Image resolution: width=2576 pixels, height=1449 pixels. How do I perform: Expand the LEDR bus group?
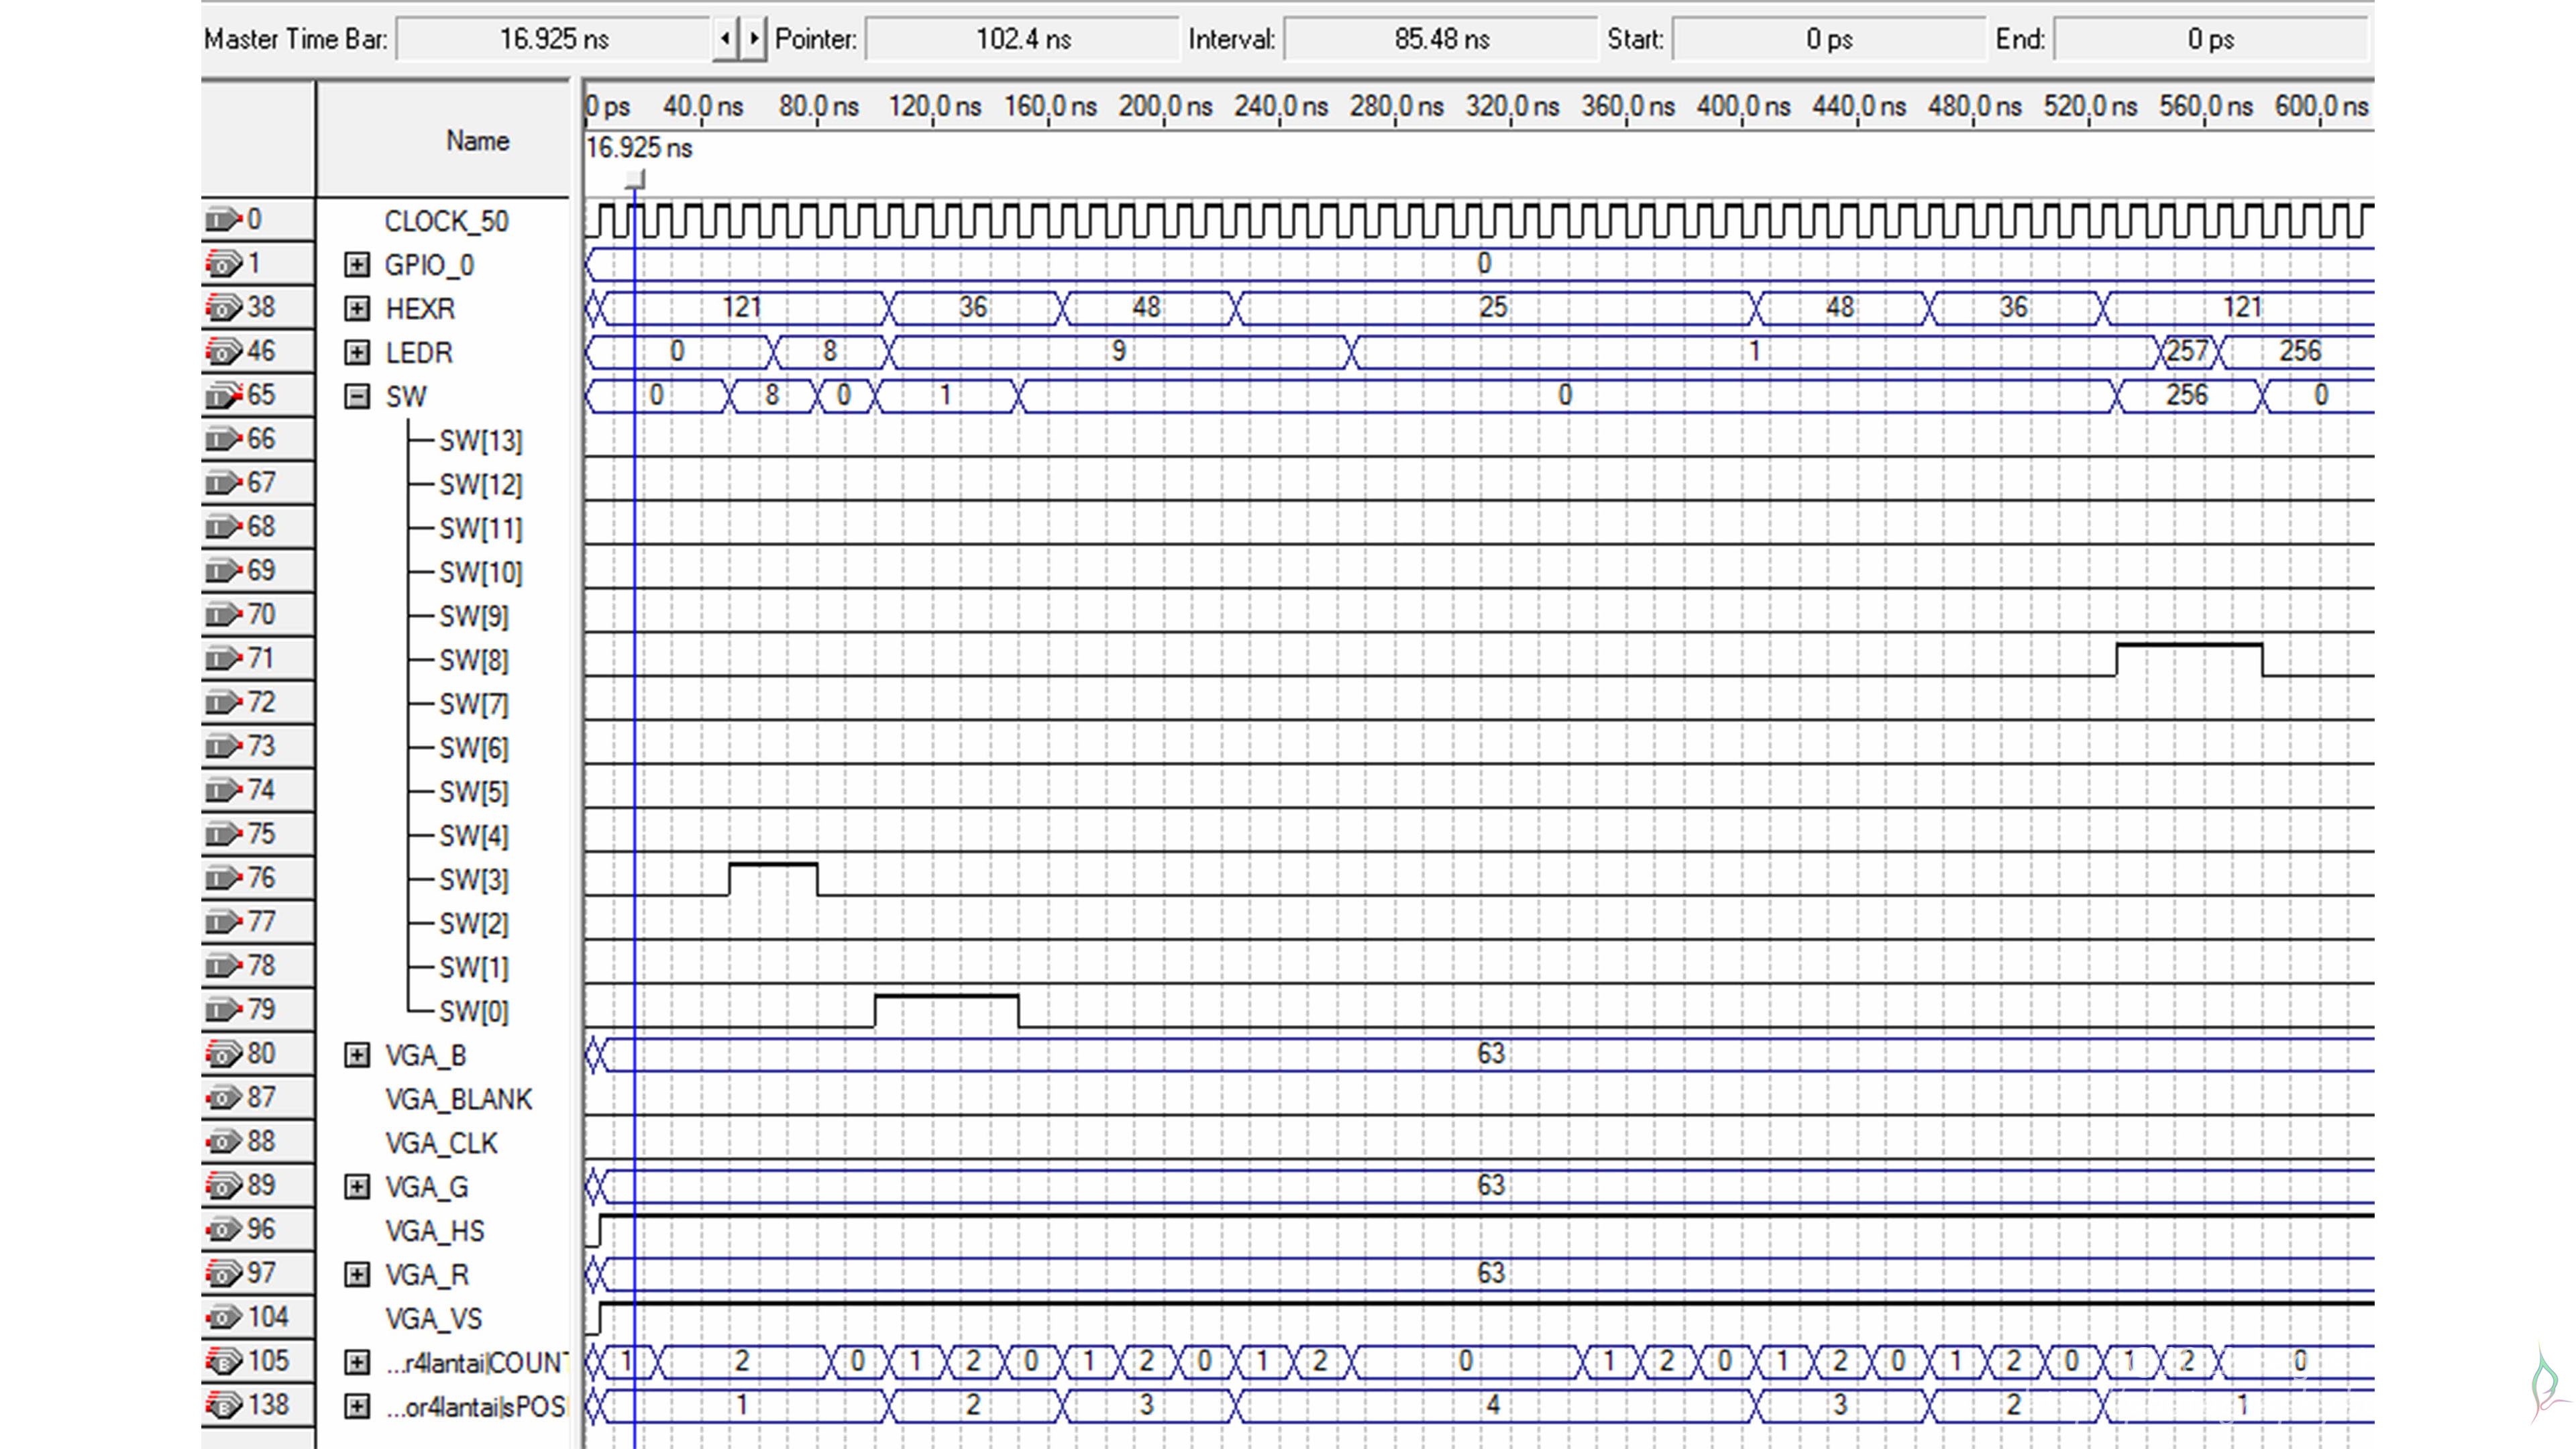click(356, 352)
